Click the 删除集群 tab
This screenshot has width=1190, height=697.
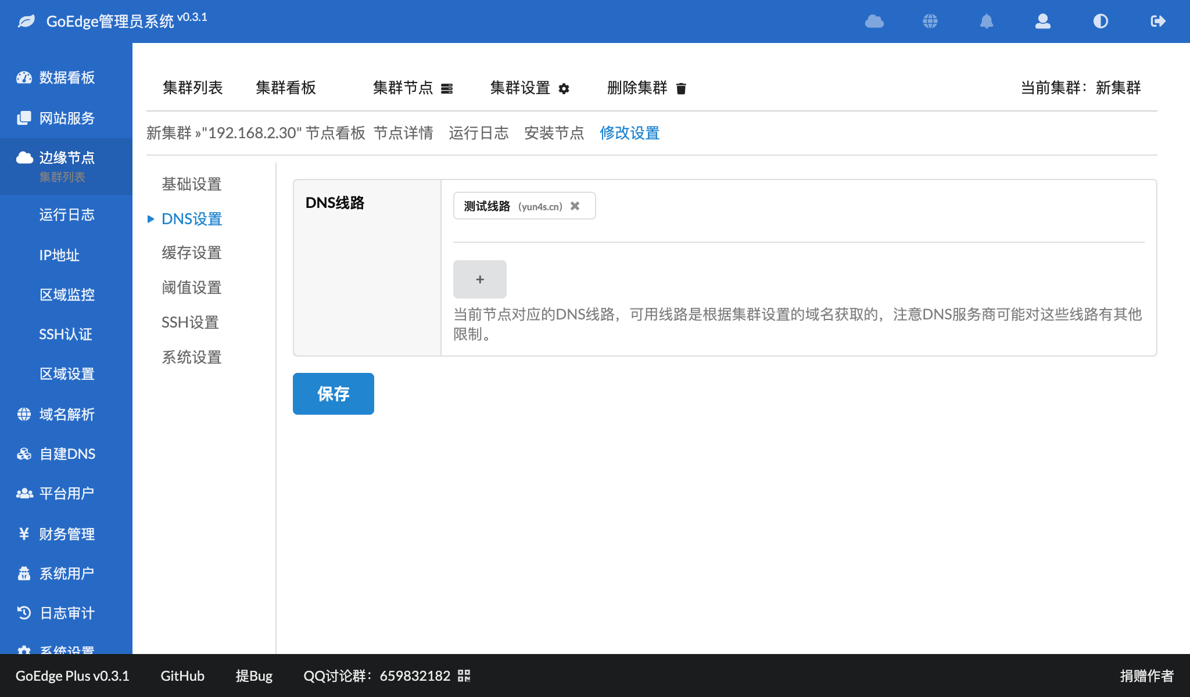[x=647, y=88]
